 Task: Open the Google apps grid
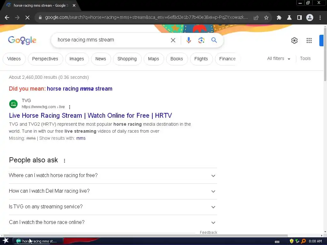[309, 41]
